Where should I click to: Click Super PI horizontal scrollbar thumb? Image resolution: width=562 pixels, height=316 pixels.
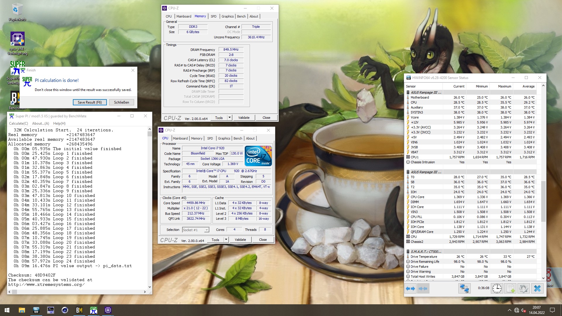click(14, 292)
